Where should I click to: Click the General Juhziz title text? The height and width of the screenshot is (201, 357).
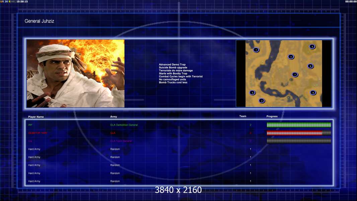[40, 21]
